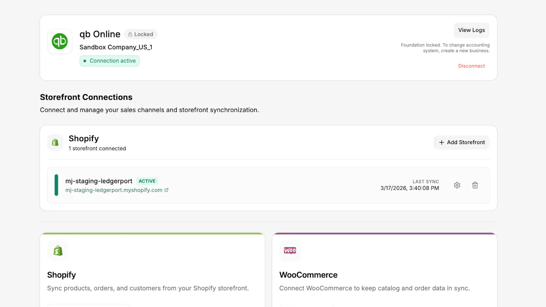Click the Shopify logo on the Sync products card

pyautogui.click(x=58, y=251)
